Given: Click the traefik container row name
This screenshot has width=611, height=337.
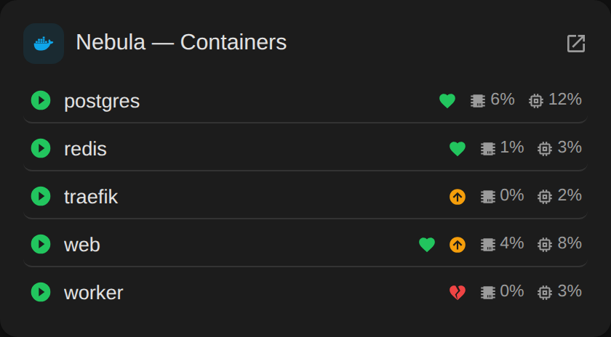Looking at the screenshot, I should pos(91,197).
